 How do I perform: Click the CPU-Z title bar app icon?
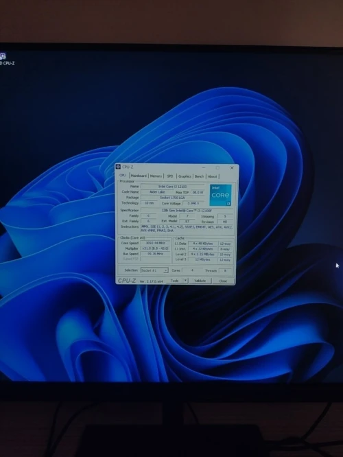[x=118, y=167]
